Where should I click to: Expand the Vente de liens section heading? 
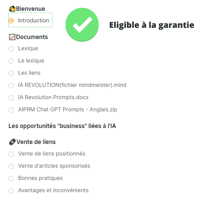point(36,142)
